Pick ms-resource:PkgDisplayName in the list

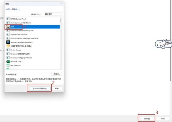coord(21,58)
